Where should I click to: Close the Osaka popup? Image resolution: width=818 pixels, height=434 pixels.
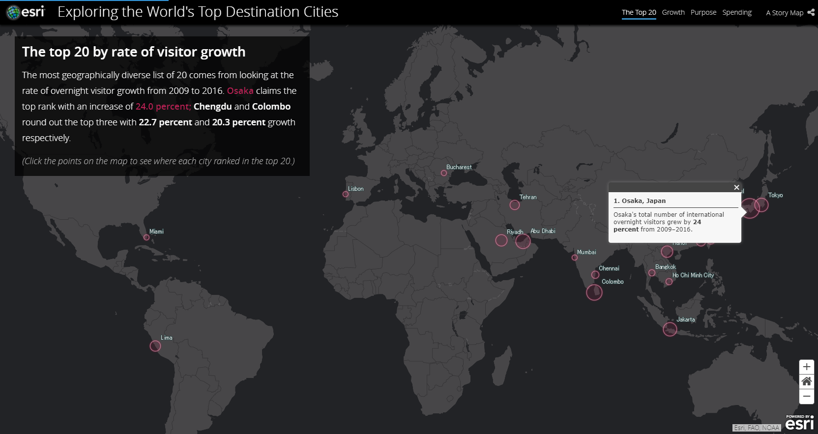(736, 187)
